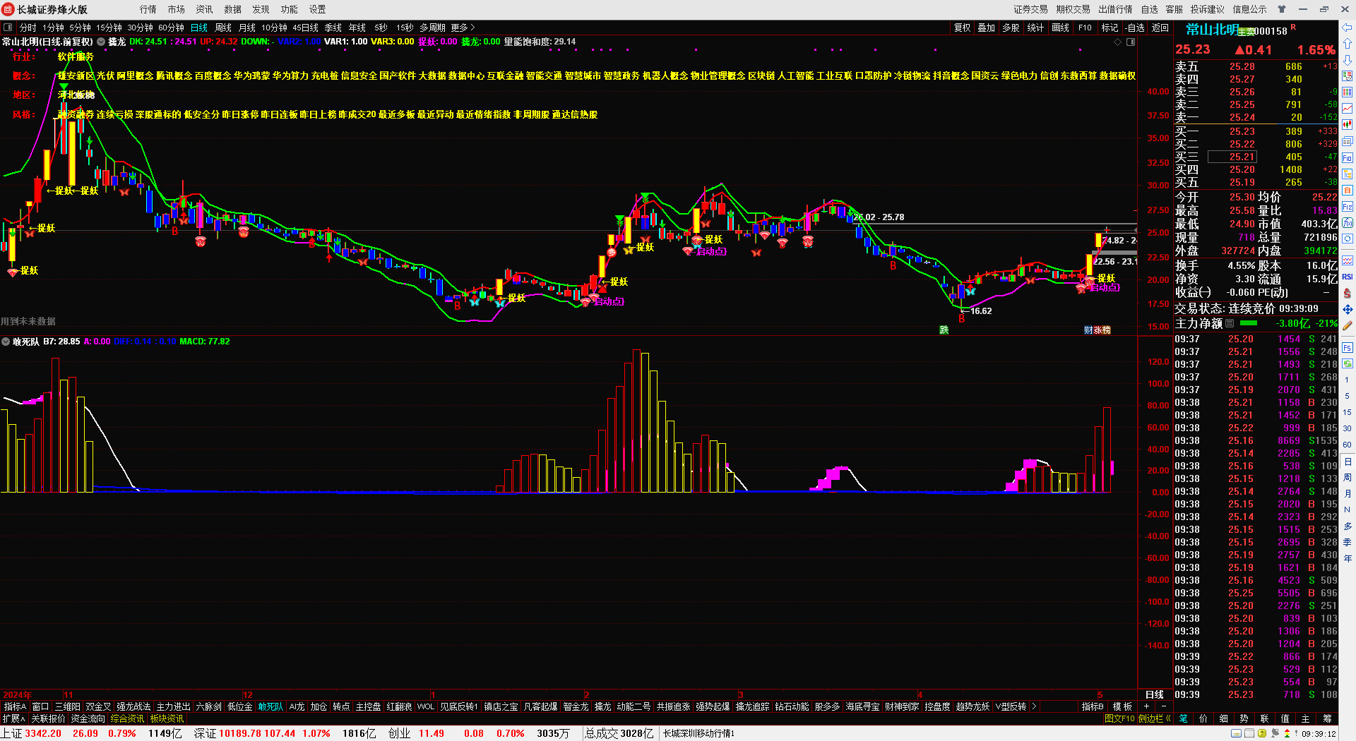Click the blue four-way move arrows icon
This screenshot has height=741, width=1356.
(x=1348, y=309)
